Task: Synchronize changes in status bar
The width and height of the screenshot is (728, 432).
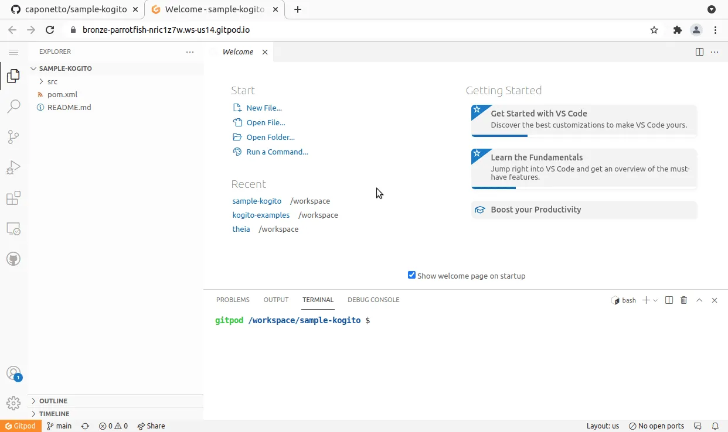Action: (x=86, y=426)
